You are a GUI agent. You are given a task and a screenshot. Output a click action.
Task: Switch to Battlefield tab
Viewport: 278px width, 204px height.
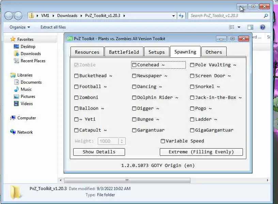point(124,52)
